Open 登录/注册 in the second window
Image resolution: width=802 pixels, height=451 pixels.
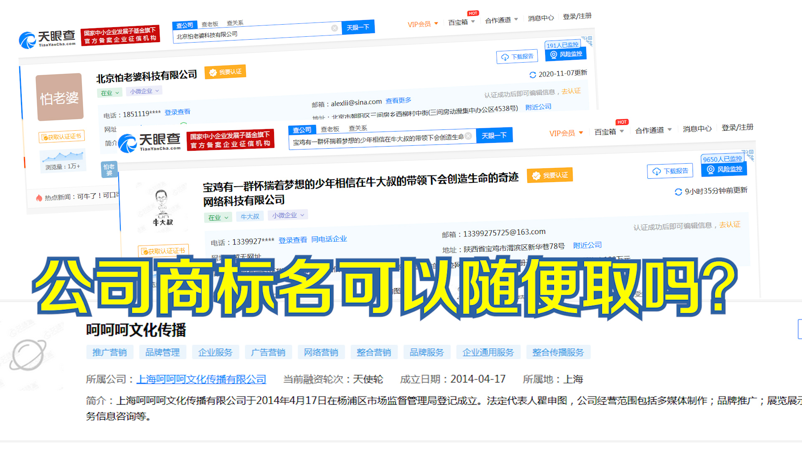click(738, 127)
